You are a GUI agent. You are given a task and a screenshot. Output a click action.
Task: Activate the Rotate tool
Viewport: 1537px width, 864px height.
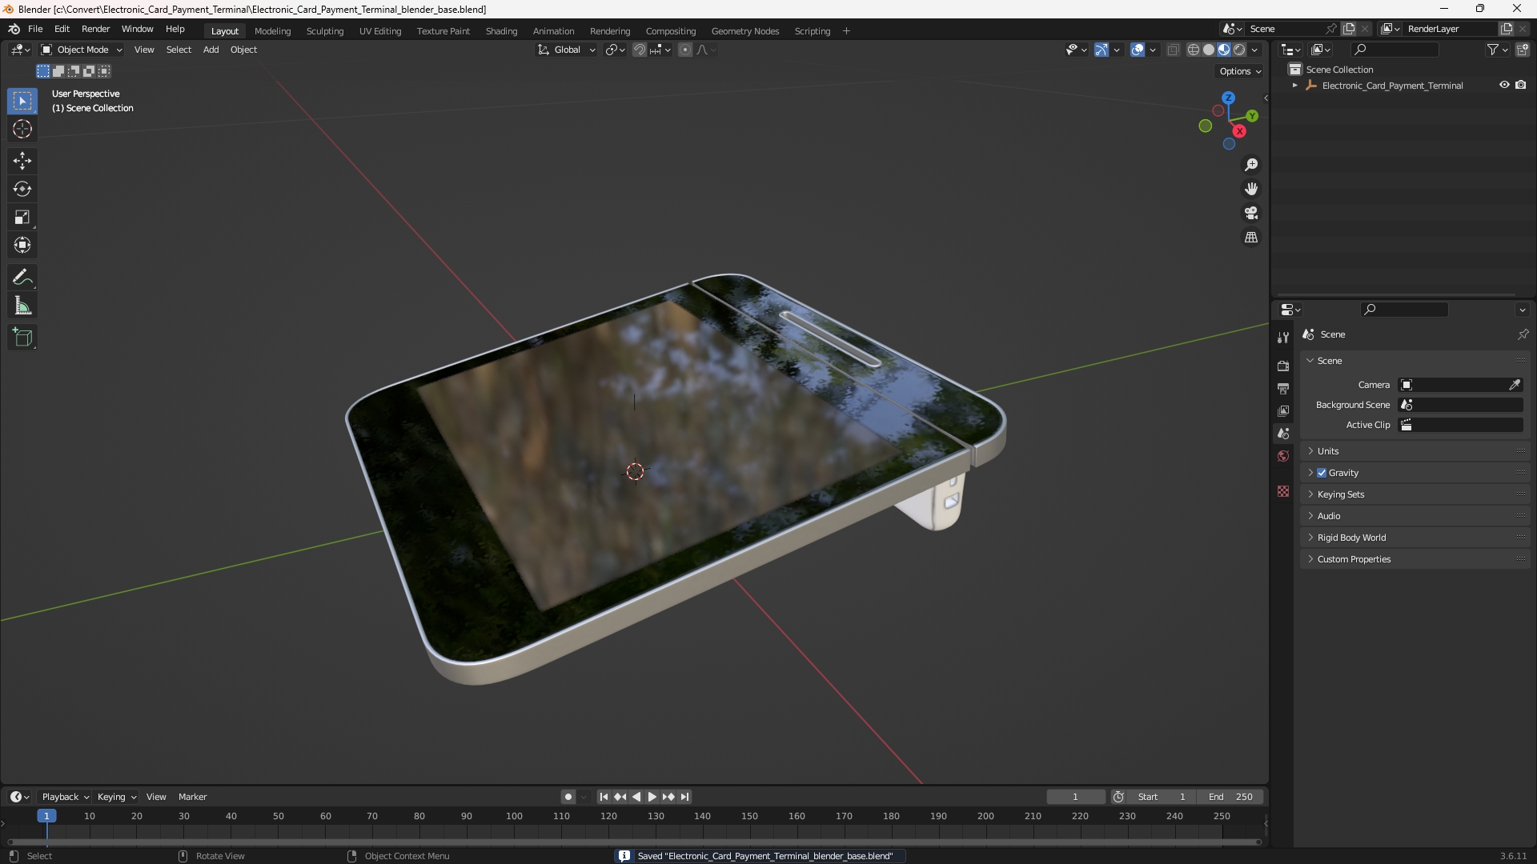coord(22,189)
